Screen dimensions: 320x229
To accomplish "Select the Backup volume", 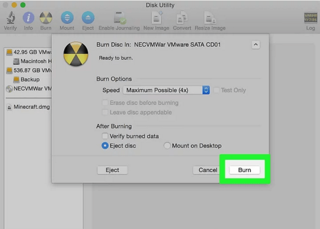I will pos(26,79).
